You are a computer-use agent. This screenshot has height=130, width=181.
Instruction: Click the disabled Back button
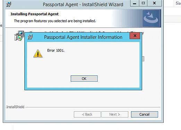tap(87, 114)
